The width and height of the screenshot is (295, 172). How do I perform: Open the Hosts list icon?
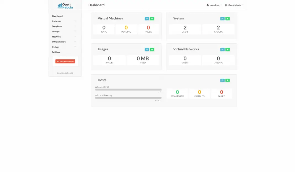222,80
